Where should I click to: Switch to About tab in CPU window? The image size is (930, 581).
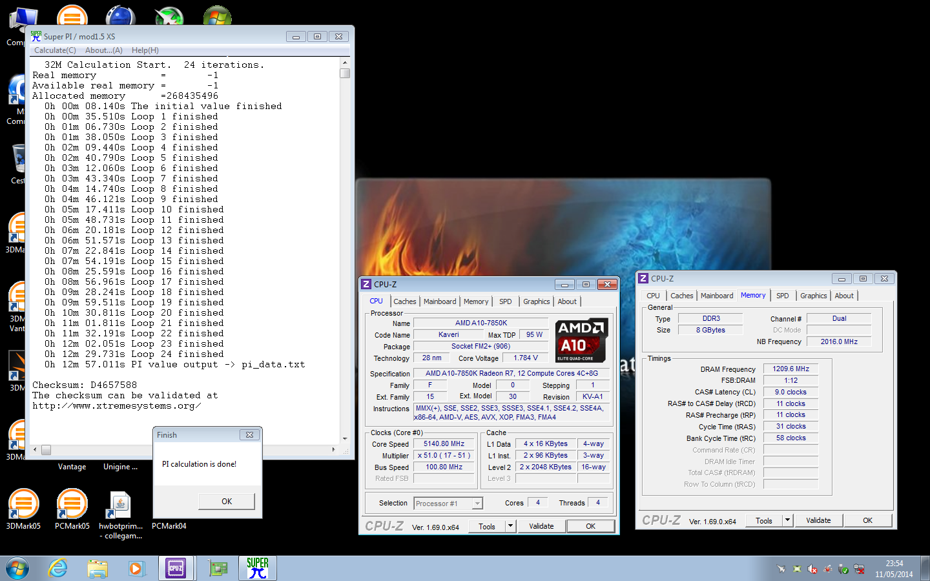click(x=567, y=301)
